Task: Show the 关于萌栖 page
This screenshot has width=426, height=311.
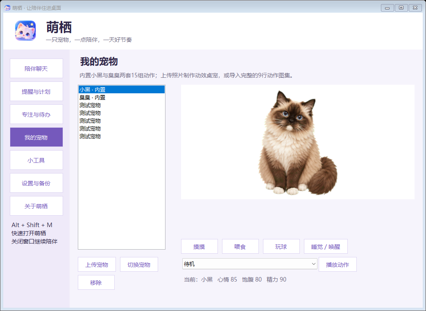Action: click(36, 206)
